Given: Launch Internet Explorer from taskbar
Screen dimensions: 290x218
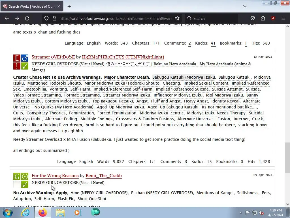Looking at the screenshot, I should 25,212.
